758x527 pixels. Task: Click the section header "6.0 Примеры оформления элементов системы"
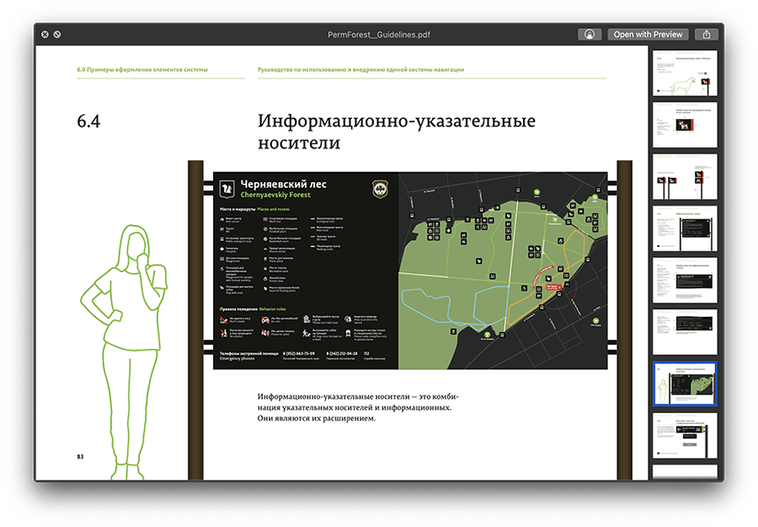pos(141,70)
